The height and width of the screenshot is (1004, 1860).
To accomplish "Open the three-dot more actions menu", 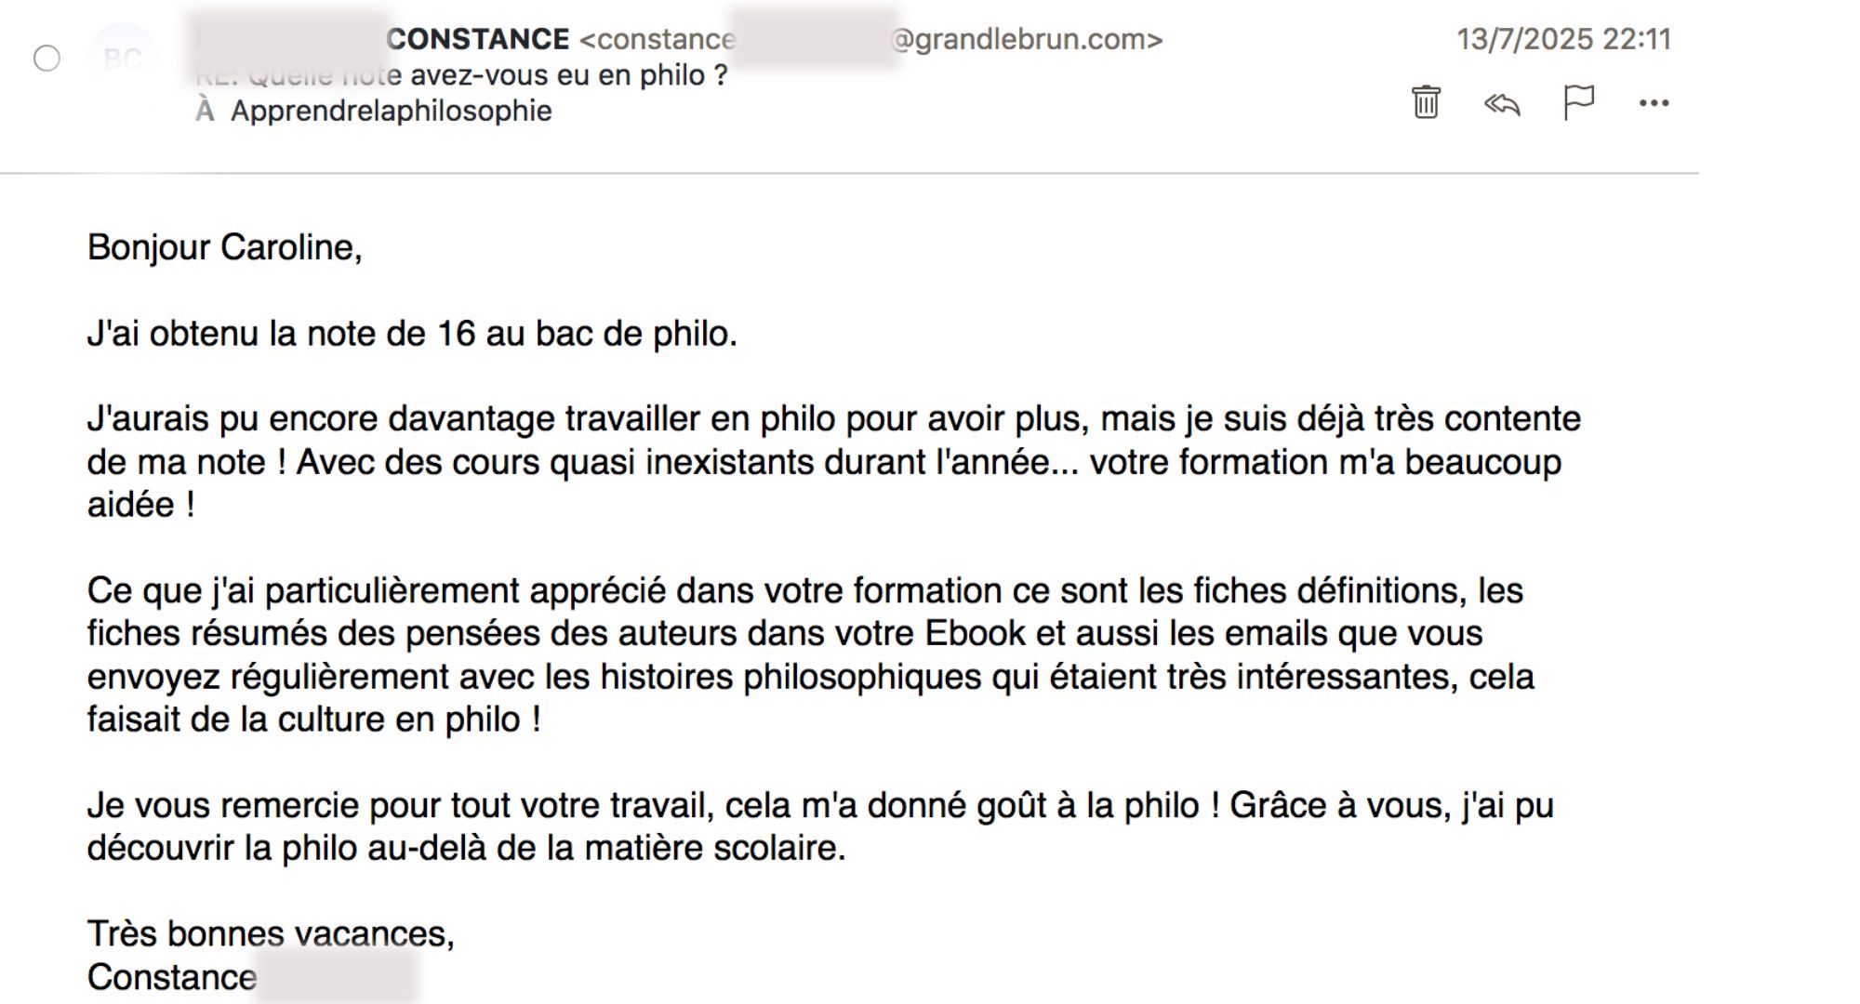I will click(x=1654, y=103).
